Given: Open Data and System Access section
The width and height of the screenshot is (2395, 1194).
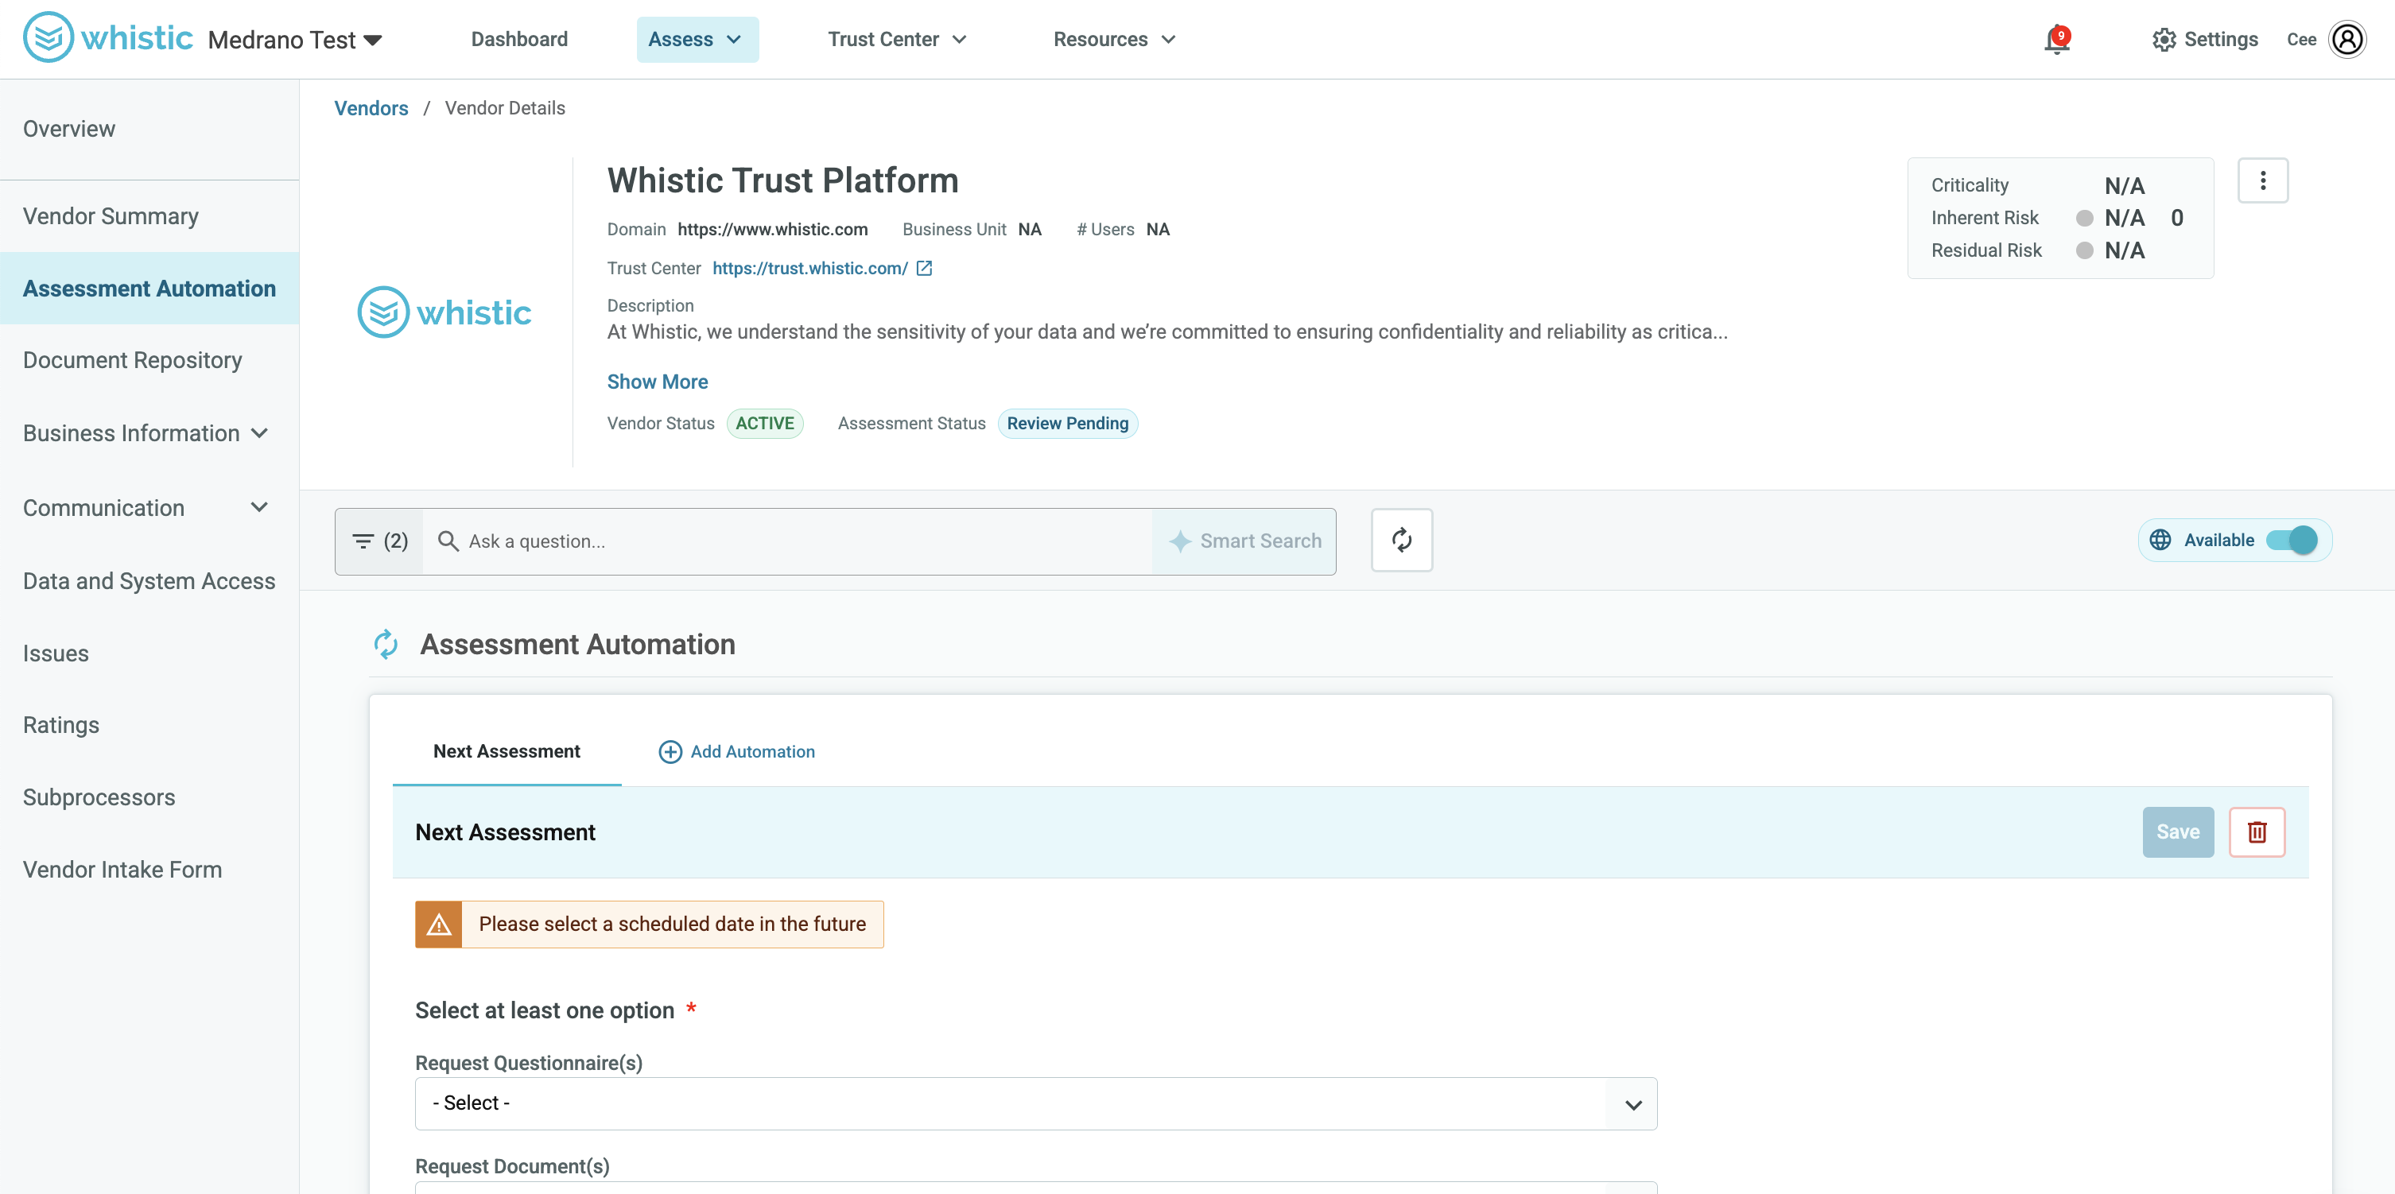Looking at the screenshot, I should tap(149, 581).
